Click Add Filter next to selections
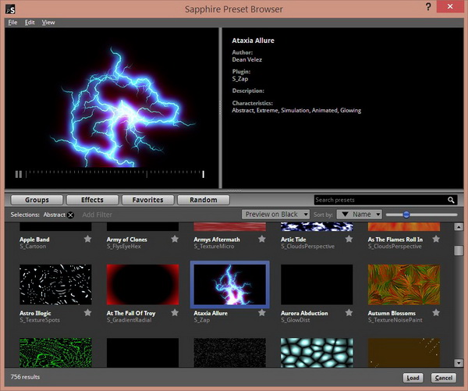This screenshot has height=391, width=468. (97, 215)
